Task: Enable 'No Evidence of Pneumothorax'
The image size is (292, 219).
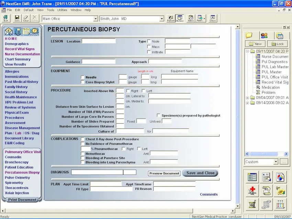Action: pyautogui.click(x=82, y=143)
